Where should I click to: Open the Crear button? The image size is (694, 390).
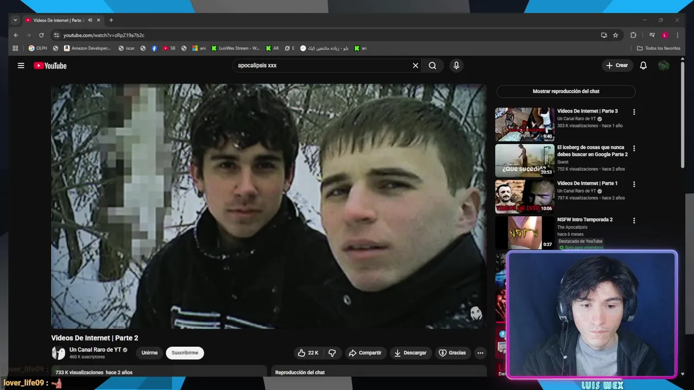point(617,66)
